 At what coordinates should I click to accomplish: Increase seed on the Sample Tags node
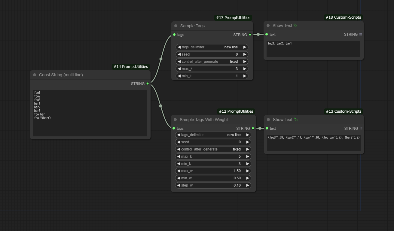coord(245,54)
